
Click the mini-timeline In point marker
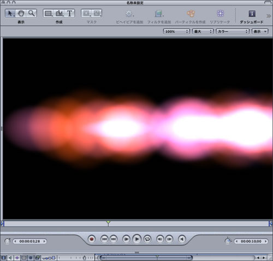(x=2, y=223)
